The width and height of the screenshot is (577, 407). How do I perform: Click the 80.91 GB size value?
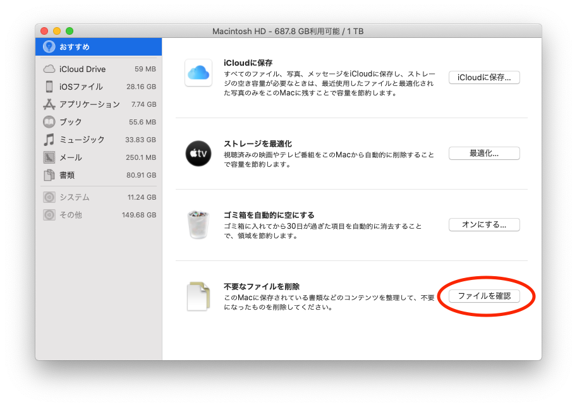click(142, 175)
